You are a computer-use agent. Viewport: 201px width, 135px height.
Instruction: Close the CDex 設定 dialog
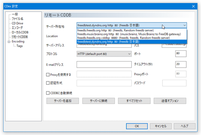click(193, 6)
